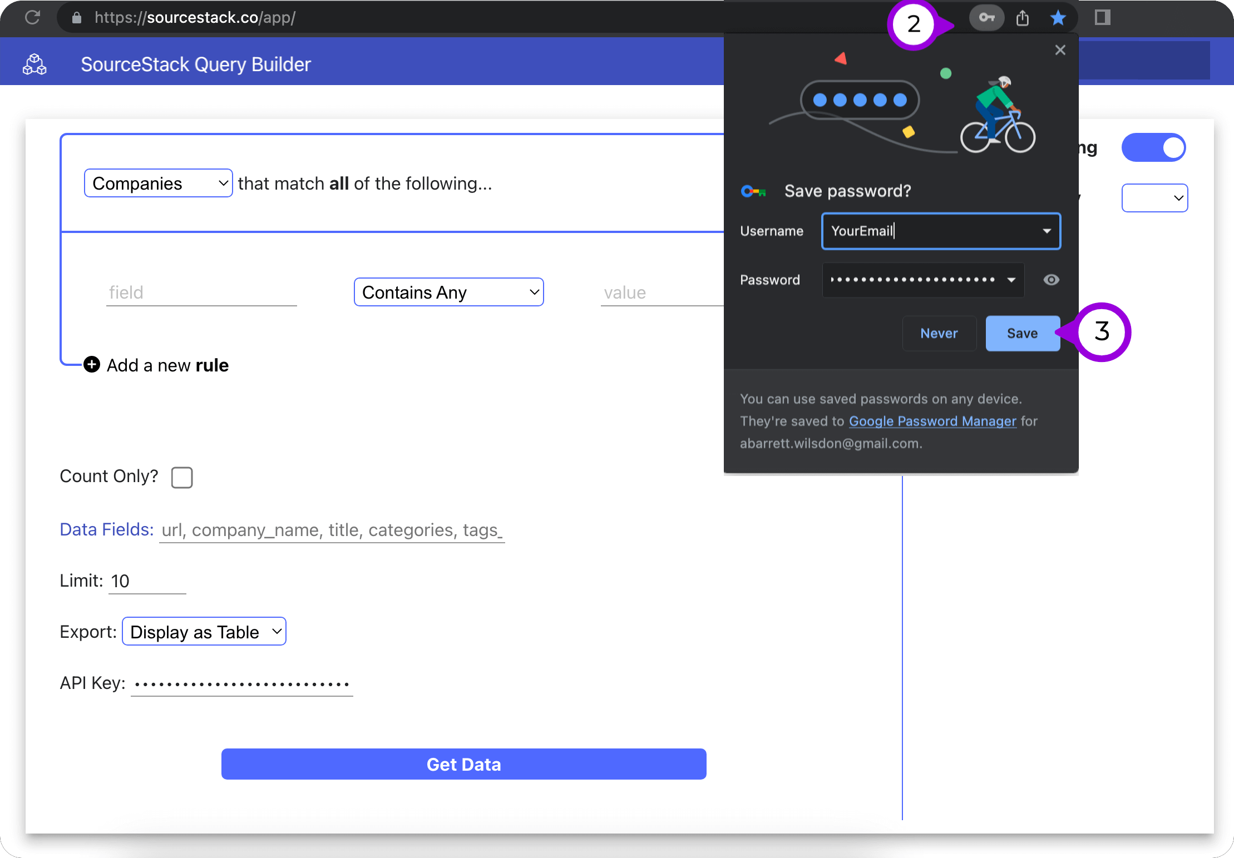The width and height of the screenshot is (1234, 858).
Task: Click the SourceStack Query Builder title
Action: pyautogui.click(x=196, y=65)
